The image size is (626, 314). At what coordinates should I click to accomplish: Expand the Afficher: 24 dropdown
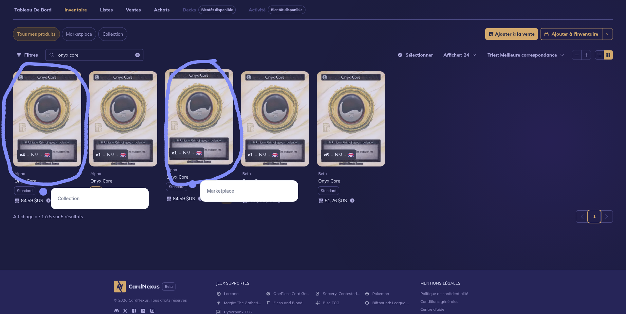click(x=460, y=55)
